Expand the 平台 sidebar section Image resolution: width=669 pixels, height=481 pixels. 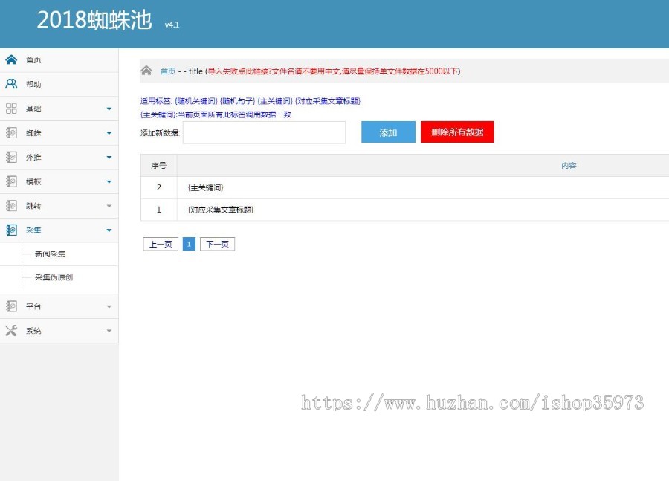point(108,306)
